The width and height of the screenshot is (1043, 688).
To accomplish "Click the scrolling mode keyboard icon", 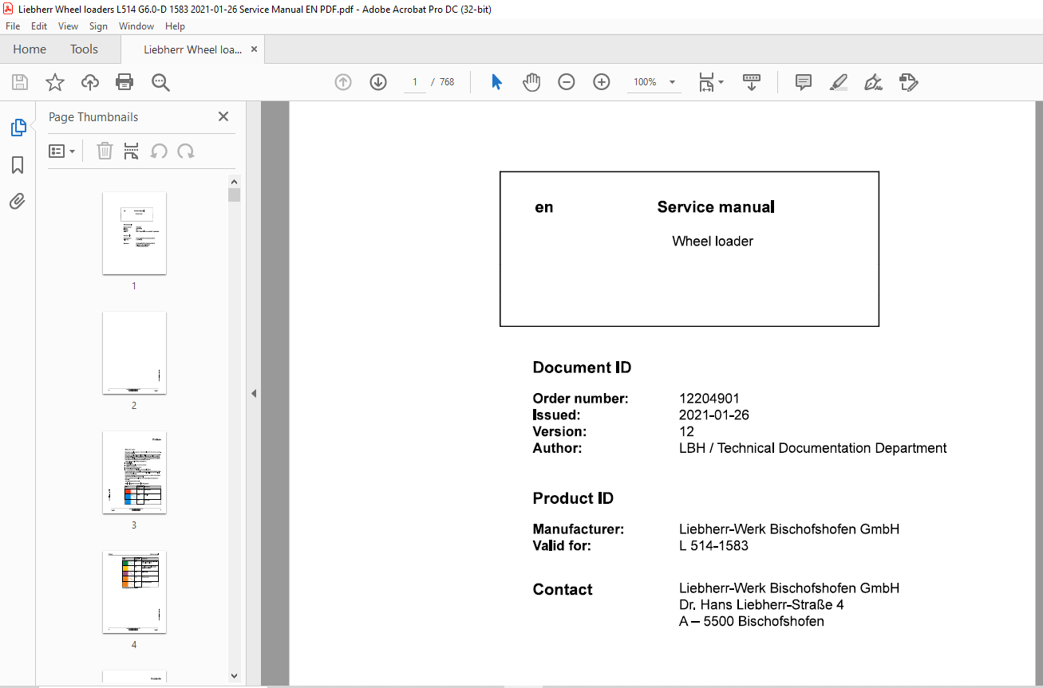I will pos(751,82).
